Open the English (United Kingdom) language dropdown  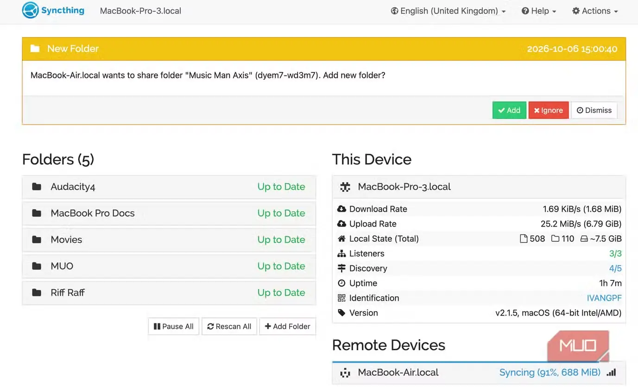coord(448,11)
